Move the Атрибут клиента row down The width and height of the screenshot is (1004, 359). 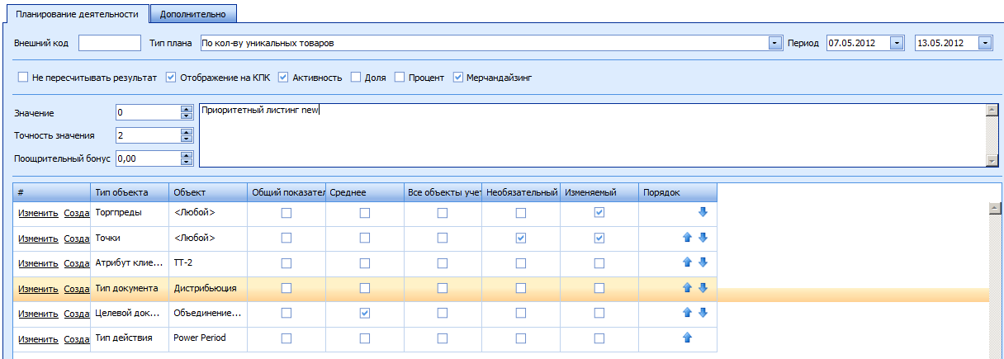point(703,262)
